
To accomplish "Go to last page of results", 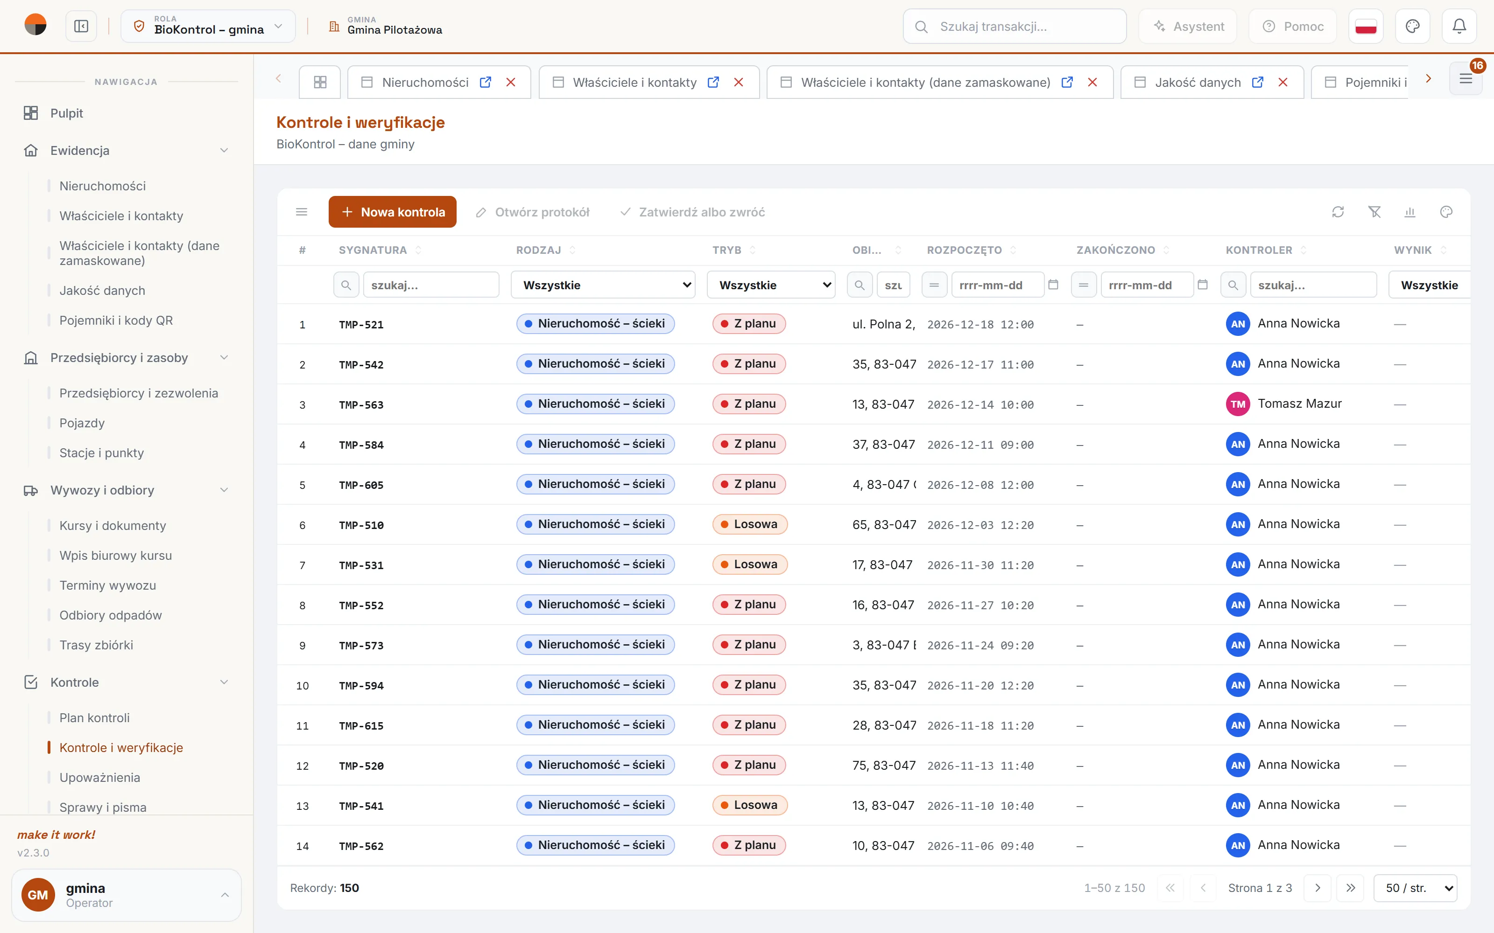I will (1351, 888).
